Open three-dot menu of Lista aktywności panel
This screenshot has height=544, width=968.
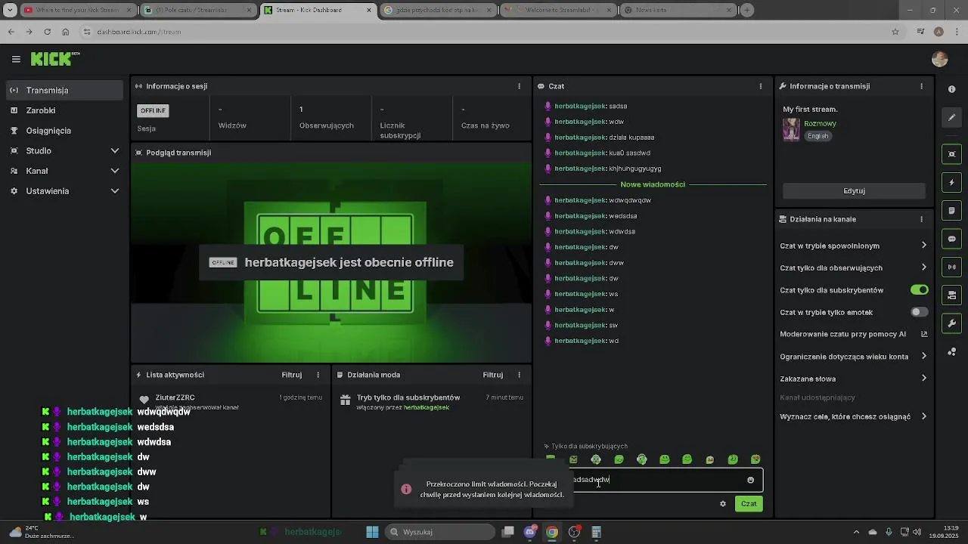[x=318, y=375]
